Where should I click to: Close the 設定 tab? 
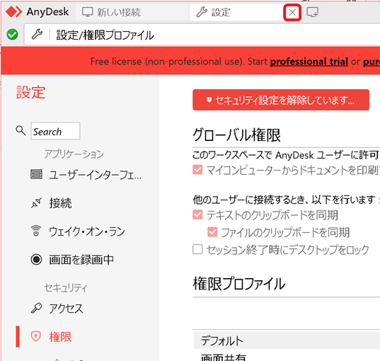tap(292, 12)
